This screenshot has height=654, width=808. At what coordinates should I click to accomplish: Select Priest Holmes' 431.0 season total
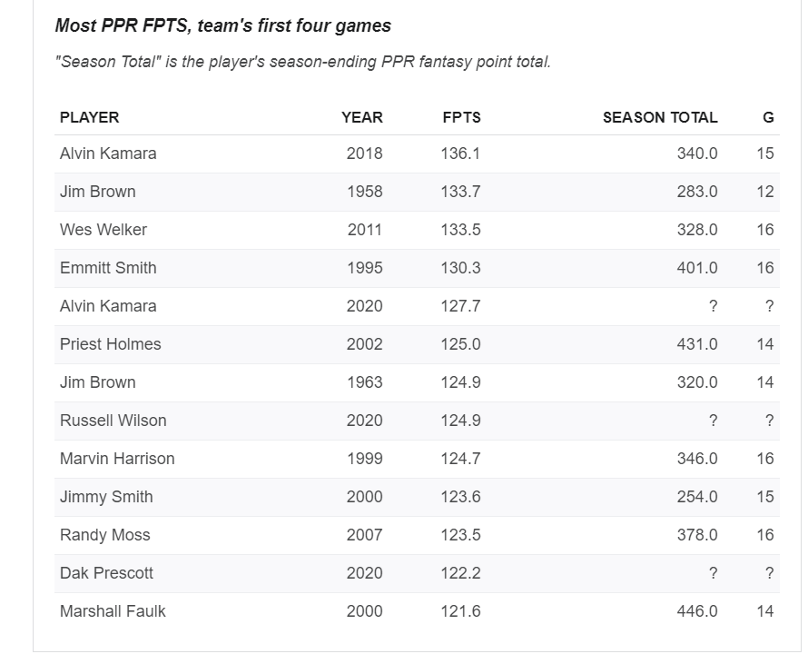[x=697, y=344]
